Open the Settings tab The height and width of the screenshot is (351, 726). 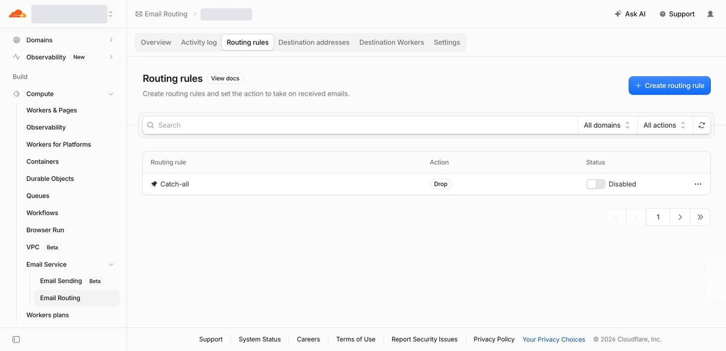point(447,42)
